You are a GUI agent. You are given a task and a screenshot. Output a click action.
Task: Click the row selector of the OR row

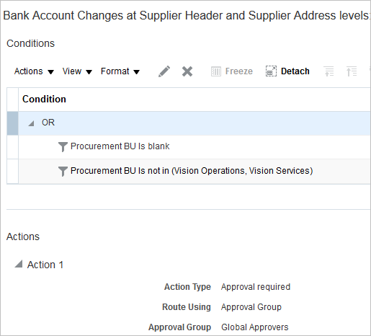point(12,123)
